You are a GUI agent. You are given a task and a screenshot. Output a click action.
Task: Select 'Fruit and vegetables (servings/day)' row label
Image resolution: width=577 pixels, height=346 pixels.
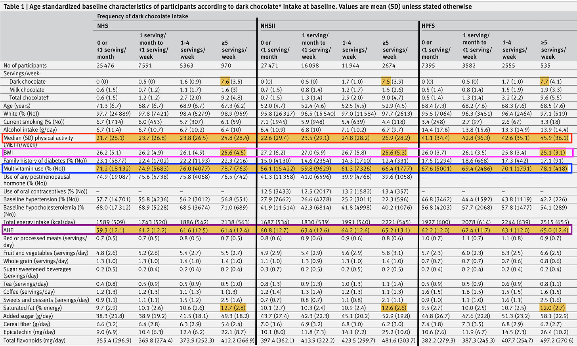pos(46,253)
